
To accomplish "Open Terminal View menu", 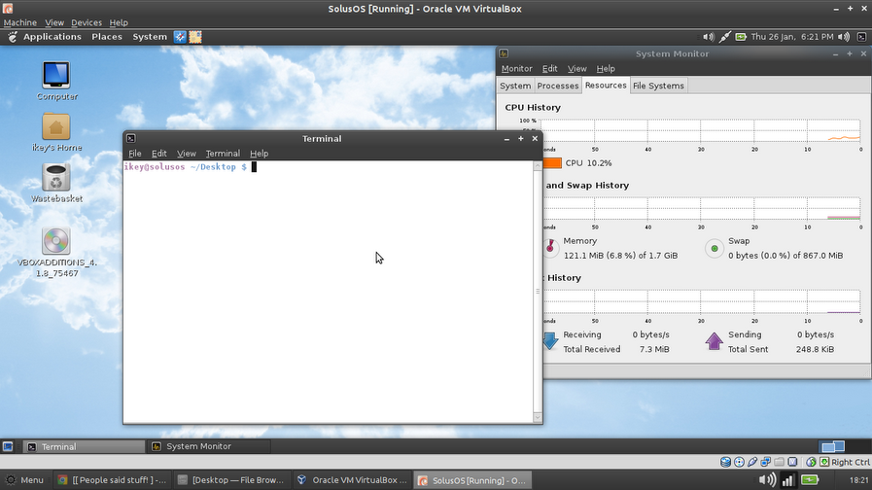I will [x=187, y=154].
